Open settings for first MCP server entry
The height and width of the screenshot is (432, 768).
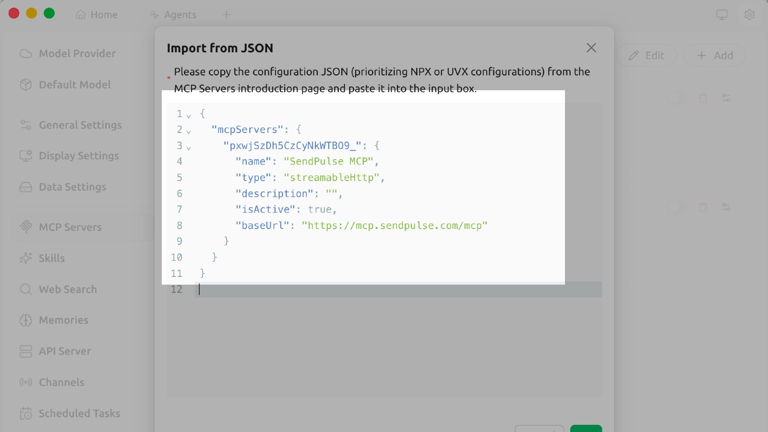(x=726, y=98)
